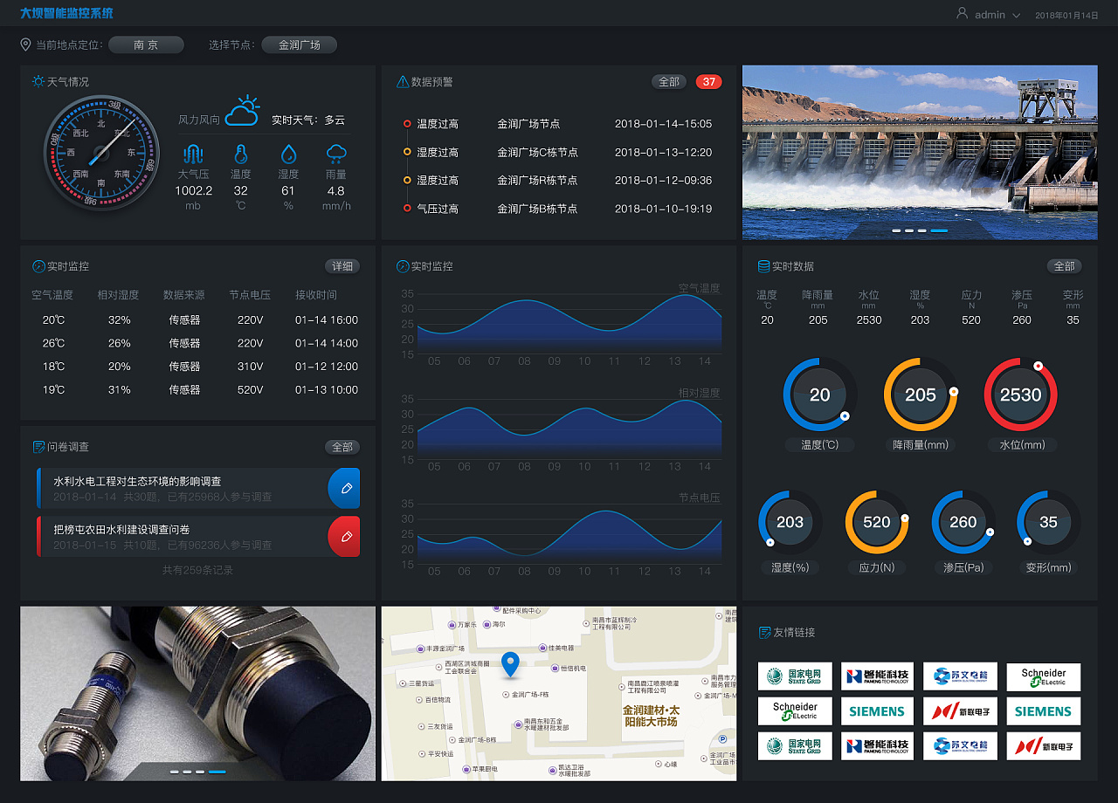Switch to 全部 in the 数据预警 panel
The image size is (1118, 803).
point(669,81)
